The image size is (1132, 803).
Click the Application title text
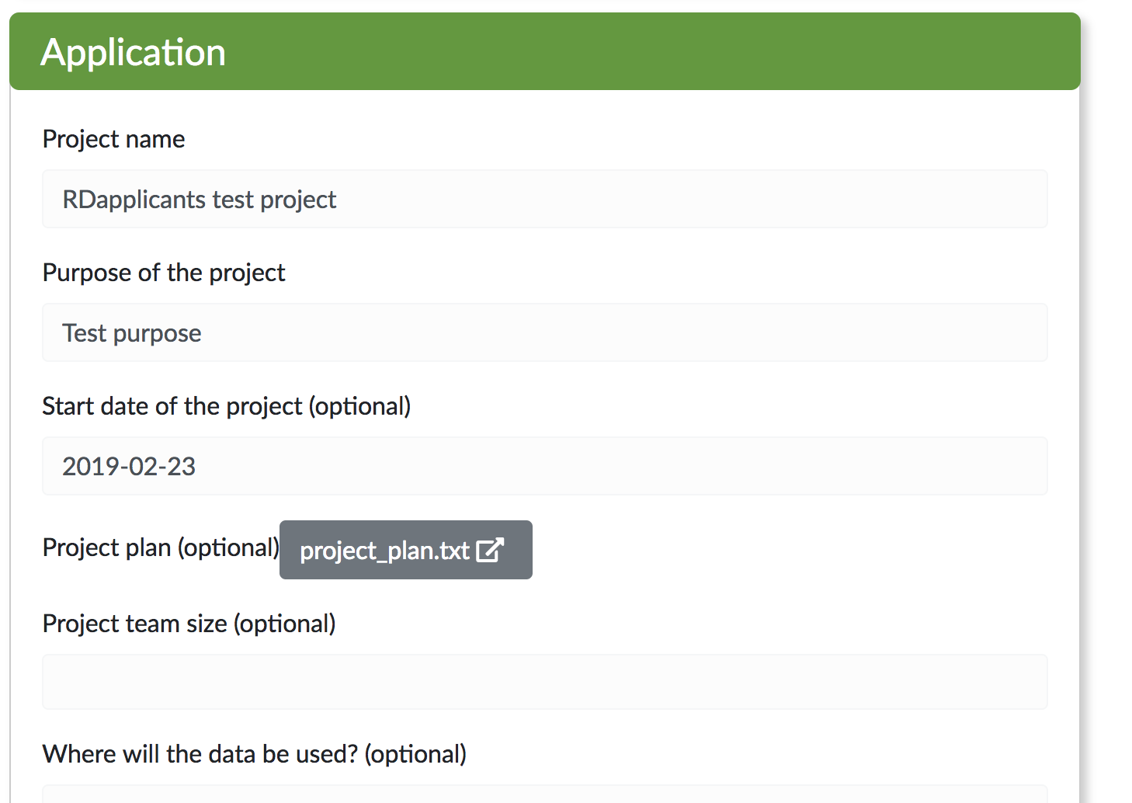134,51
